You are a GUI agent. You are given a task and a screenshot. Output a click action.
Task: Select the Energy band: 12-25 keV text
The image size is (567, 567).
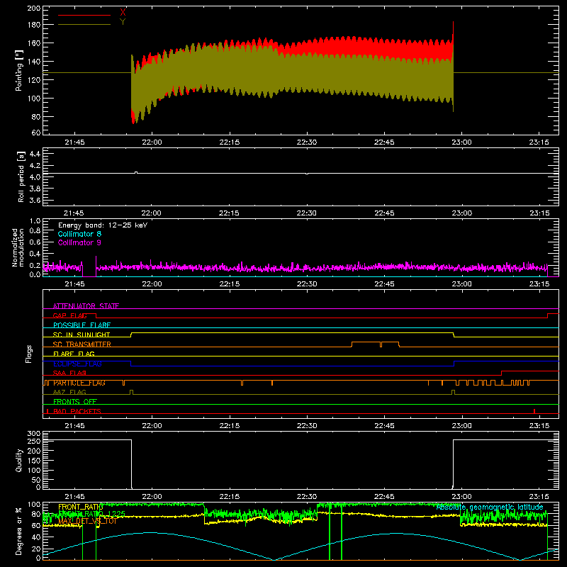pyautogui.click(x=103, y=225)
